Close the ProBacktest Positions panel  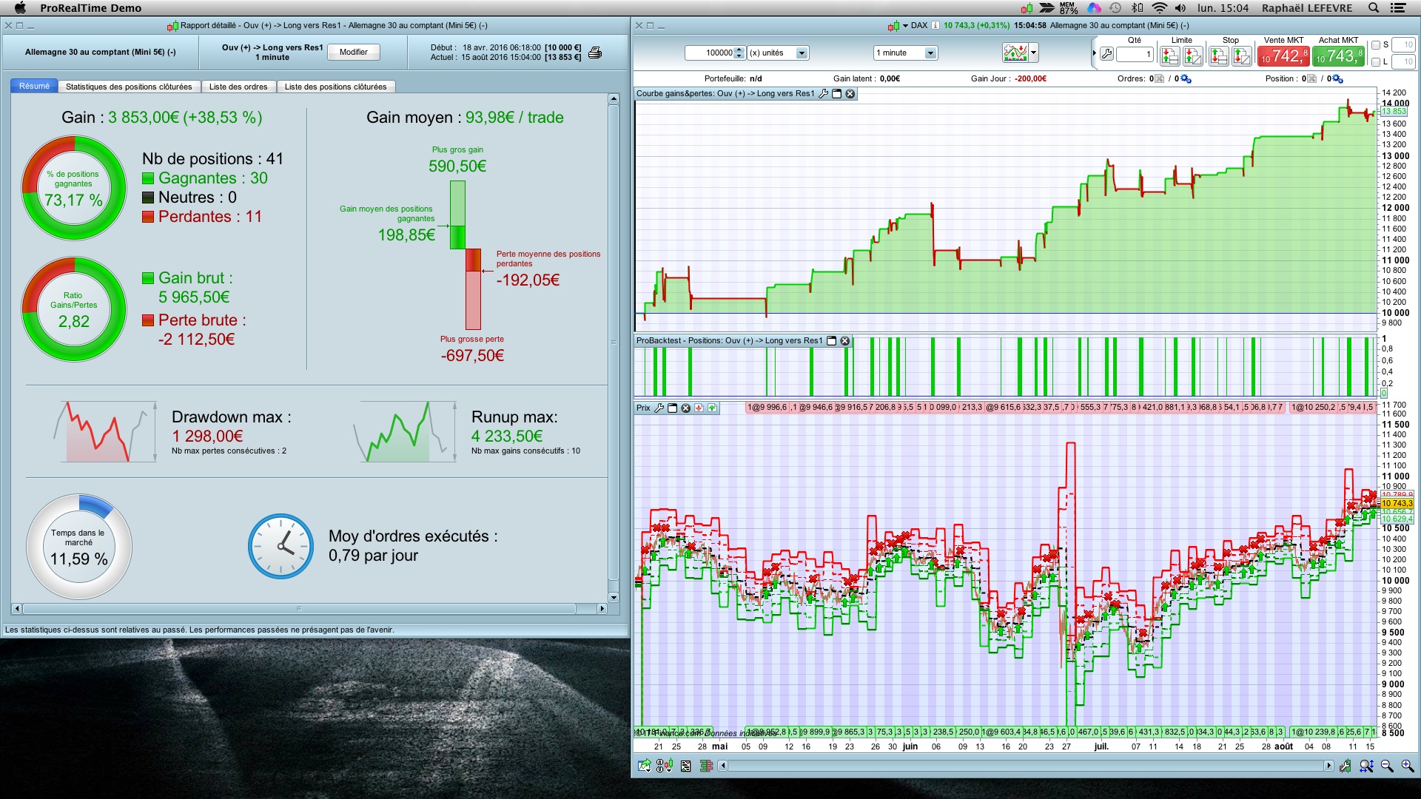tap(845, 341)
